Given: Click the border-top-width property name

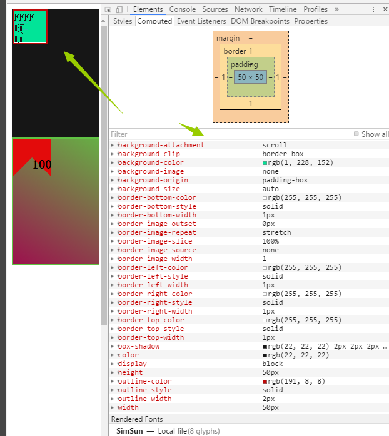Looking at the screenshot, I should pos(151,337).
